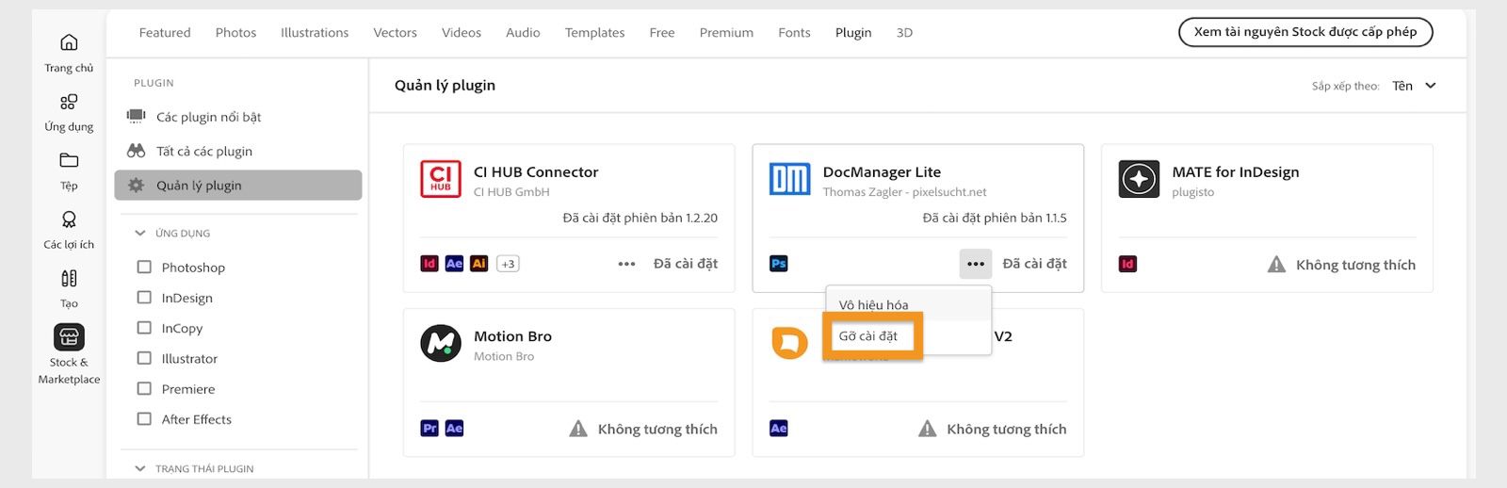Open Các lợi ích benefits icon
This screenshot has height=488, width=1507.
coord(69,220)
